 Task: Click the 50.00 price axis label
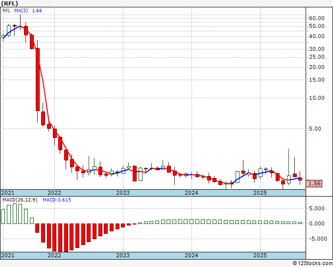point(317,26)
